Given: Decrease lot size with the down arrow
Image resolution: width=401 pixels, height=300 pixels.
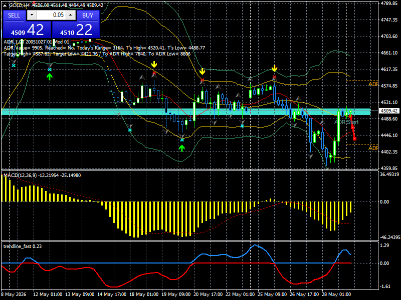Looking at the screenshot, I should click(x=32, y=15).
